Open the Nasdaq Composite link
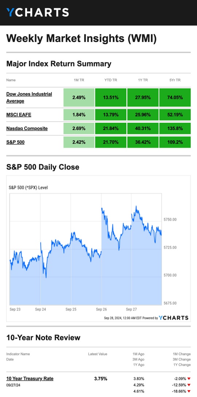The image size is (197, 397). [x=27, y=128]
